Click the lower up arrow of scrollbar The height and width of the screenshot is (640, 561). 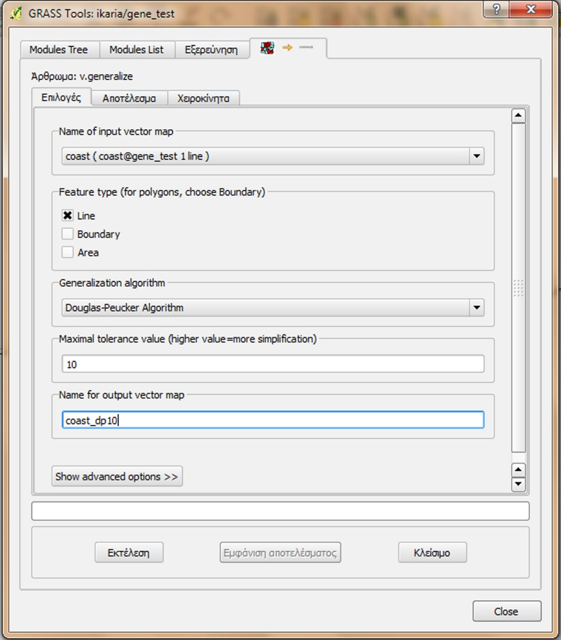(x=518, y=470)
